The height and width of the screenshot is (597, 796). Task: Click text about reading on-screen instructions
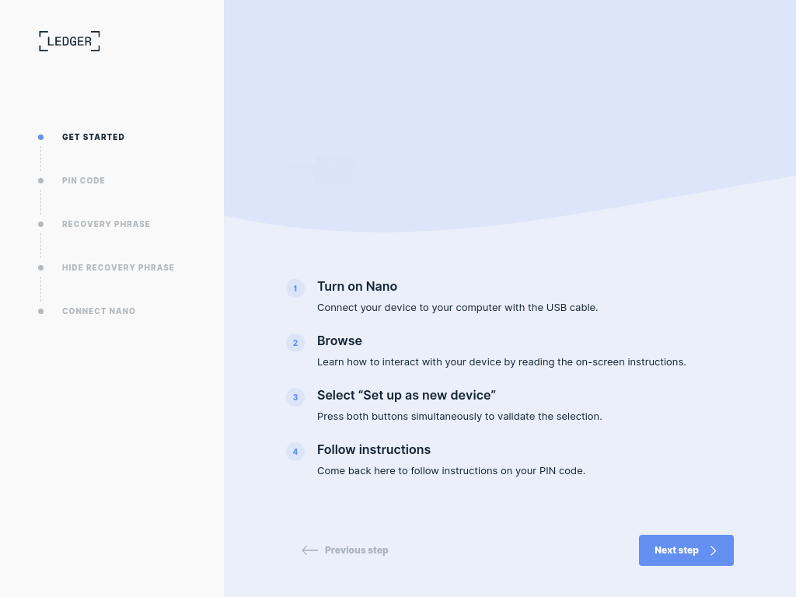click(x=501, y=362)
